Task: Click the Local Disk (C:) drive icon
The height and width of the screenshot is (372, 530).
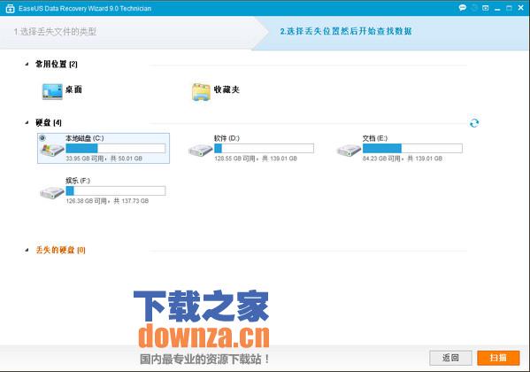Action: [x=51, y=150]
